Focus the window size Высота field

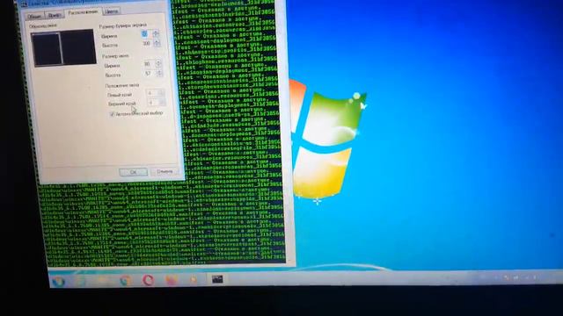coord(149,74)
